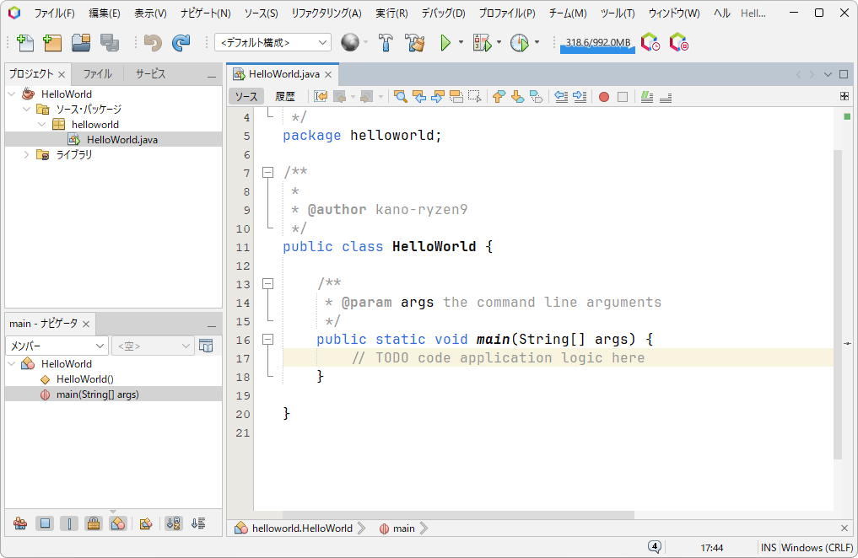The width and height of the screenshot is (858, 558).
Task: Go to previous bookmark icon
Action: pyautogui.click(x=499, y=97)
